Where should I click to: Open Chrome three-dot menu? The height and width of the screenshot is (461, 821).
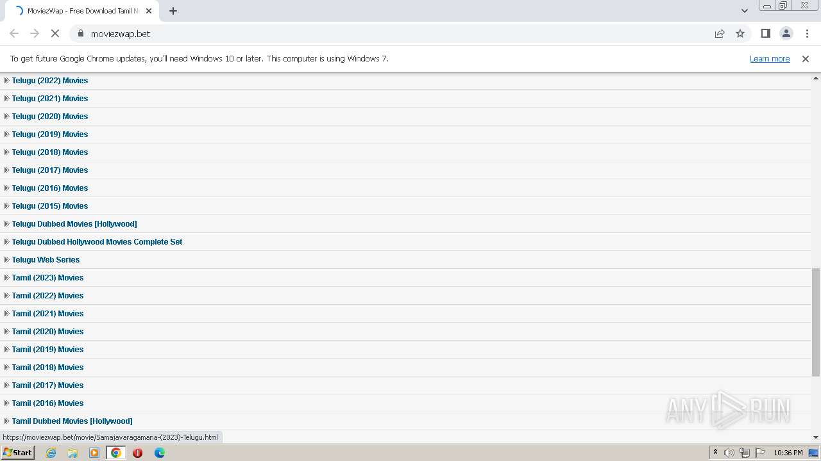(807, 33)
